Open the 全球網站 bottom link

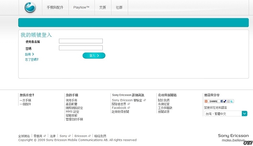point(24,136)
